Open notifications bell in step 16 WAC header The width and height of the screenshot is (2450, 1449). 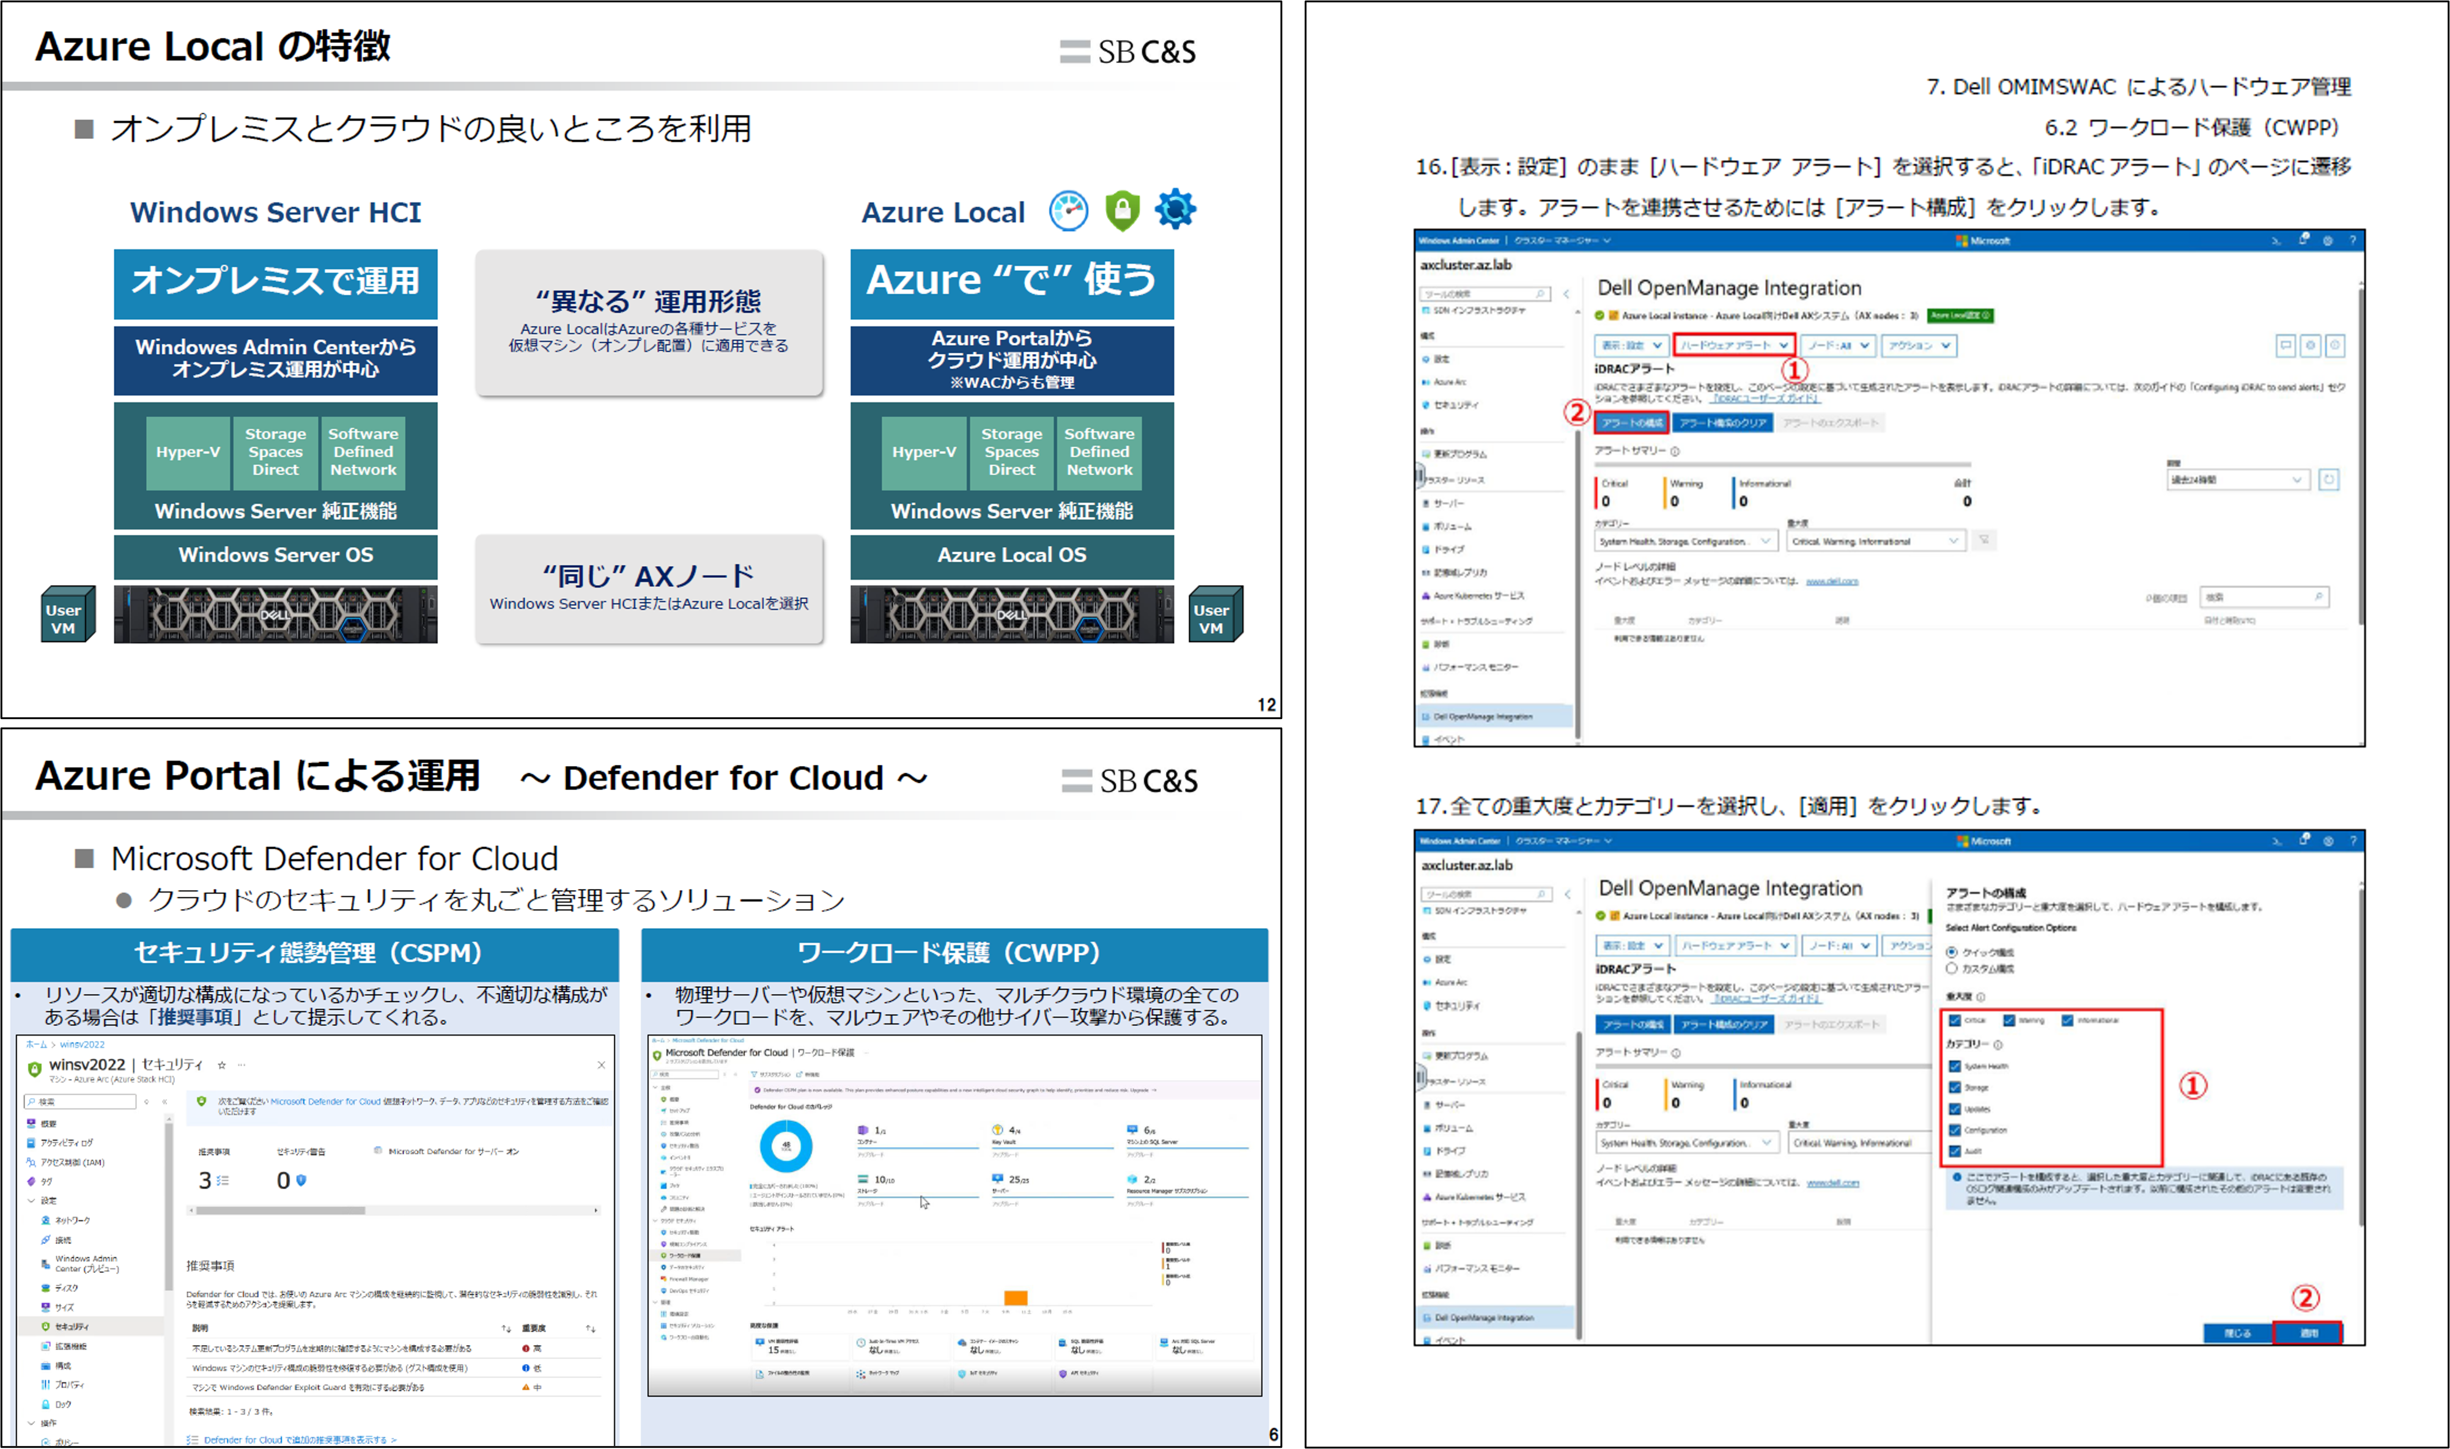pos(2303,239)
